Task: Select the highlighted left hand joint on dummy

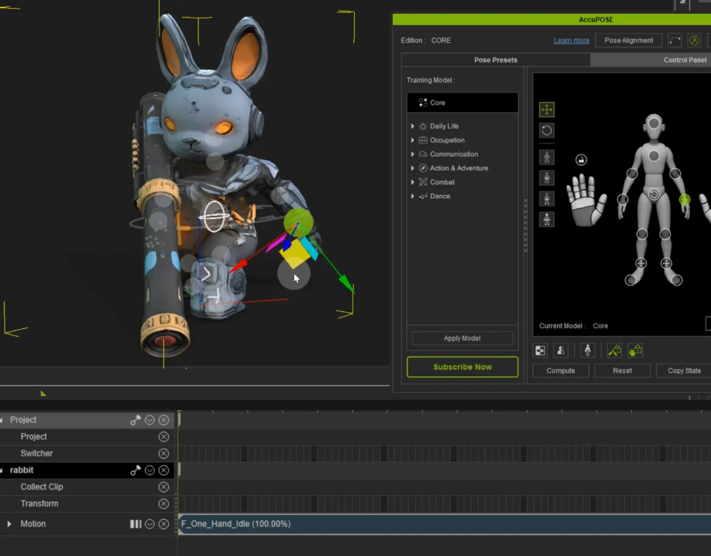Action: coord(685,199)
